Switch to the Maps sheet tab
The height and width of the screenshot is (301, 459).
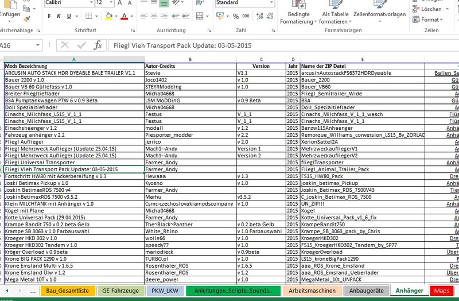pyautogui.click(x=441, y=291)
